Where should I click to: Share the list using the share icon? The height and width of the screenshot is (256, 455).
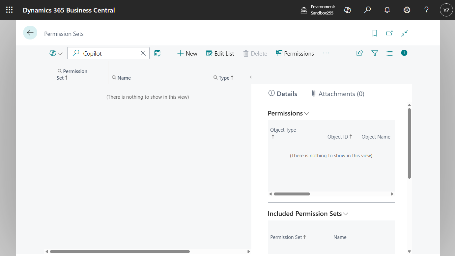coord(359,53)
